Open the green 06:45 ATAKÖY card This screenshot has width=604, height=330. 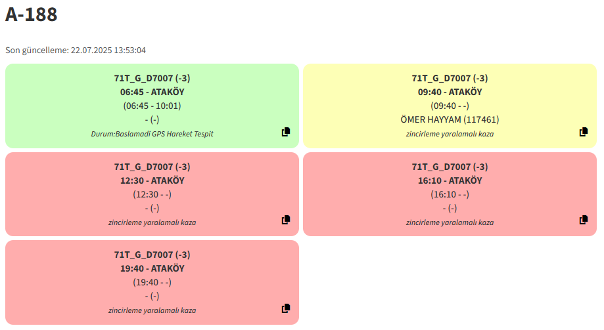click(x=152, y=106)
